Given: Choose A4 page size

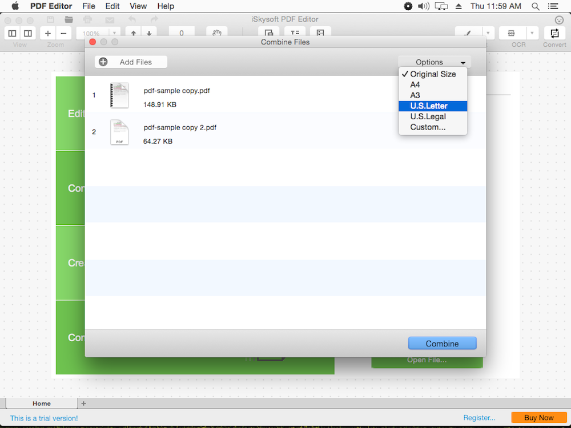Looking at the screenshot, I should point(433,84).
